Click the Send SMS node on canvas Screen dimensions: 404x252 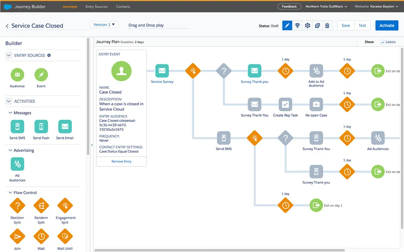[224, 138]
